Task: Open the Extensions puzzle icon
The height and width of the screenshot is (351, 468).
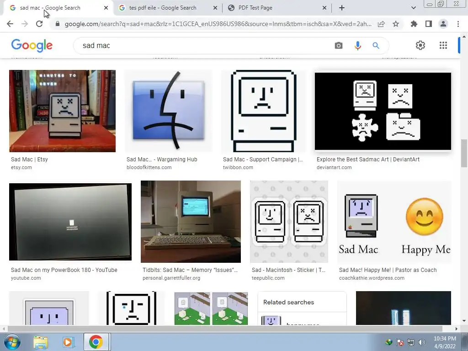Action: [x=414, y=24]
